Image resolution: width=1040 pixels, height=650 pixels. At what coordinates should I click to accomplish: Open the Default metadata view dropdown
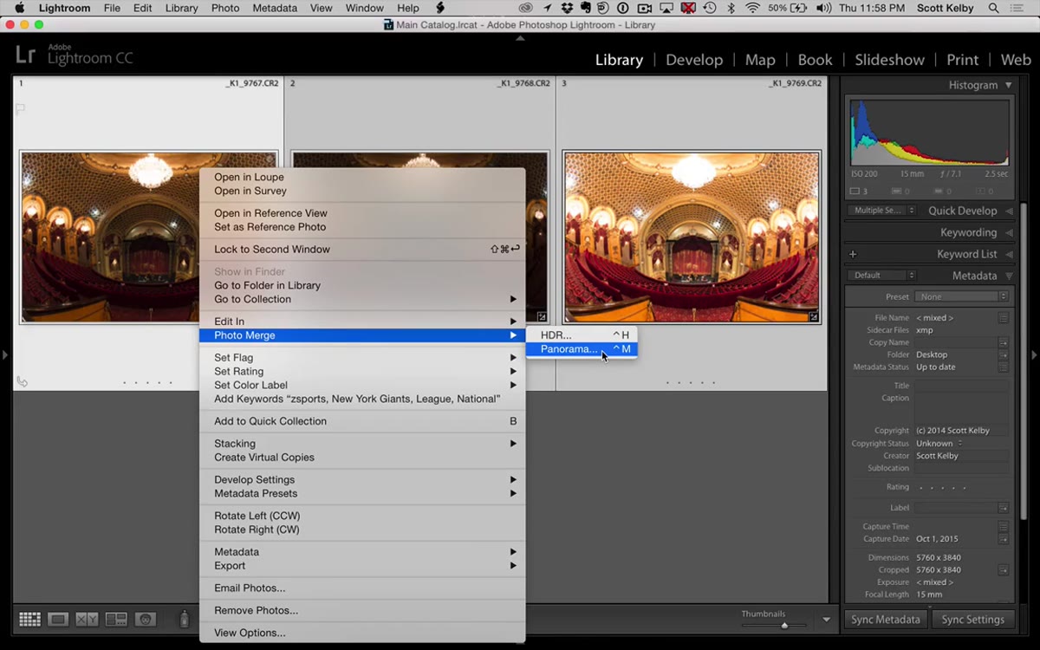[882, 276]
